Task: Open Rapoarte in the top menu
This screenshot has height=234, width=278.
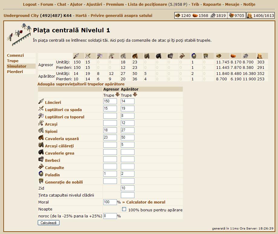Action: [x=212, y=5]
